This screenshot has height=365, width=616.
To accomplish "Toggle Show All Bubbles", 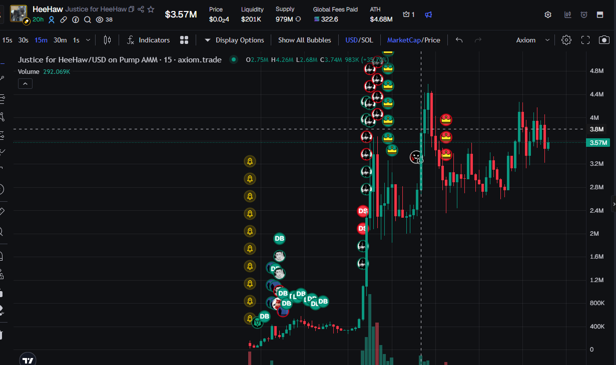I will pyautogui.click(x=304, y=40).
